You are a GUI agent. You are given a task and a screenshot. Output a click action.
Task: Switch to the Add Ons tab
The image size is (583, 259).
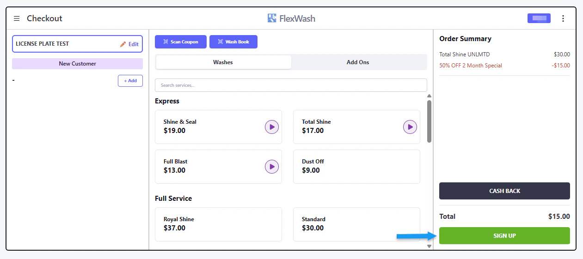(x=358, y=62)
